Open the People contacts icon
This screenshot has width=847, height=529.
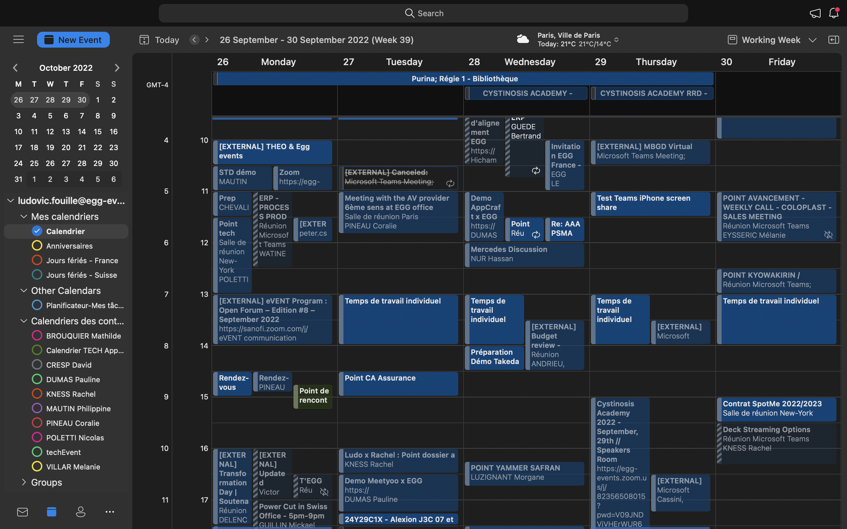click(x=80, y=512)
